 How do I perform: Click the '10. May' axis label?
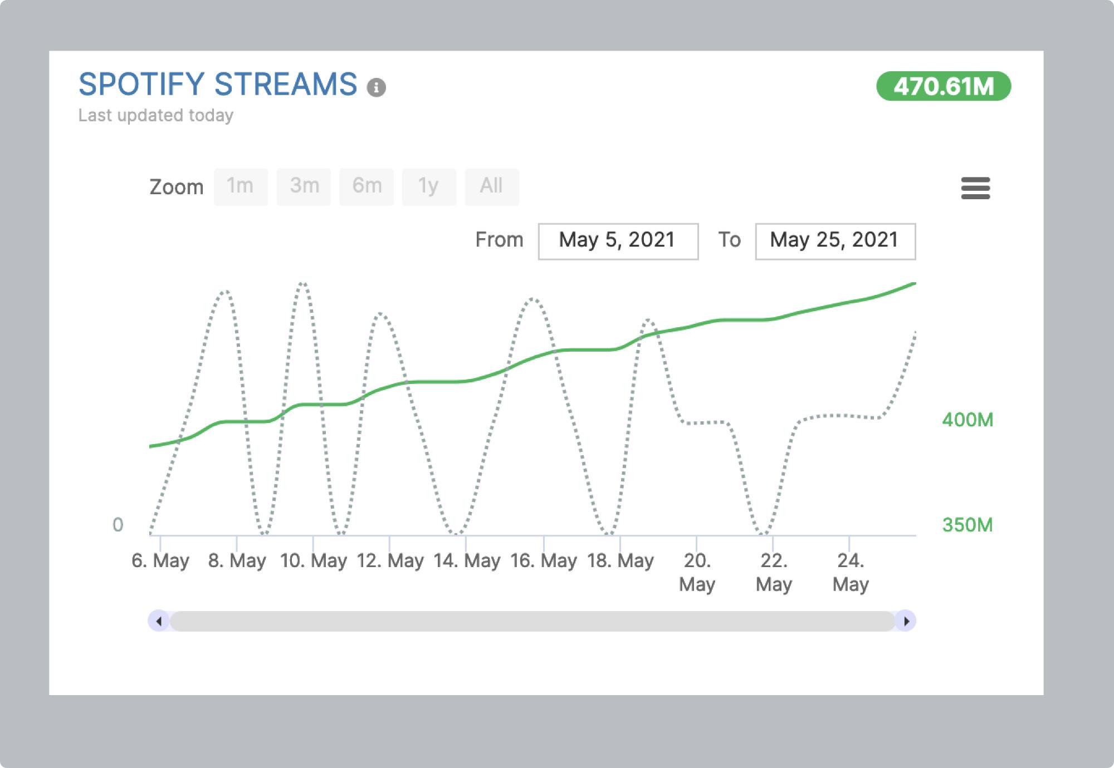(314, 560)
